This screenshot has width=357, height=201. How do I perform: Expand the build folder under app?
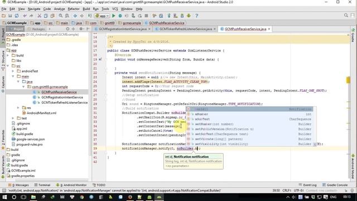[8, 55]
